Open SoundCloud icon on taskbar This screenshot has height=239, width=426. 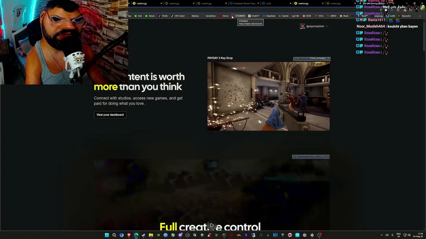click(239, 235)
